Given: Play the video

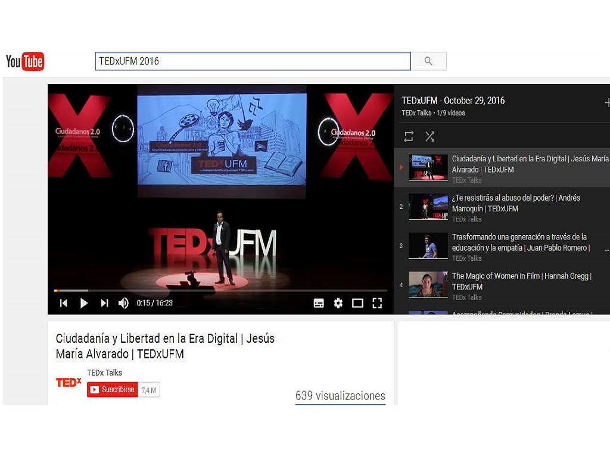Looking at the screenshot, I should point(84,303).
